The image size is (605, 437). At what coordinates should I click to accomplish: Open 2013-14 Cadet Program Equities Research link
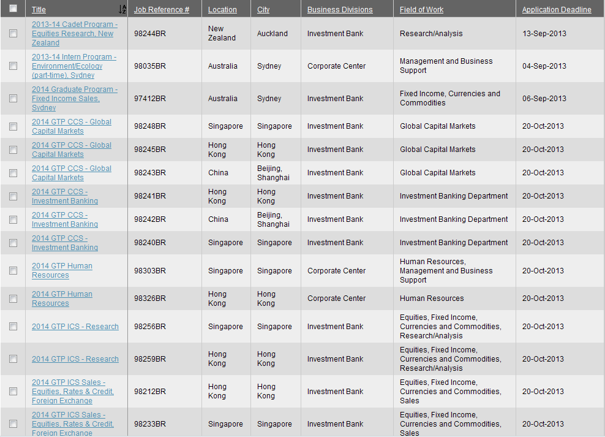coord(73,34)
